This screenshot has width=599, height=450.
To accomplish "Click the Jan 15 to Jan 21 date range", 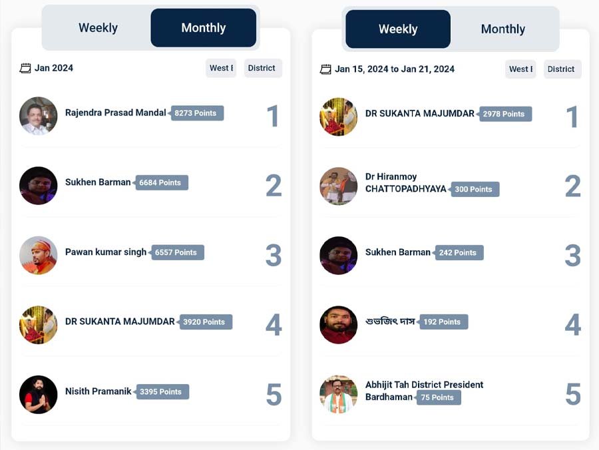I will coord(395,69).
